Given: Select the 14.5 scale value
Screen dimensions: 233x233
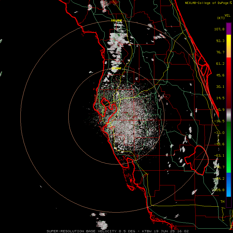Looking at the screenshot, I should pyautogui.click(x=220, y=98).
